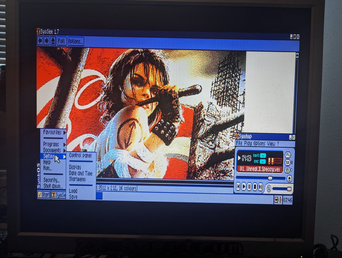Toggle repeat mode in SymAmp
This screenshot has height=258, width=342.
(x=288, y=162)
